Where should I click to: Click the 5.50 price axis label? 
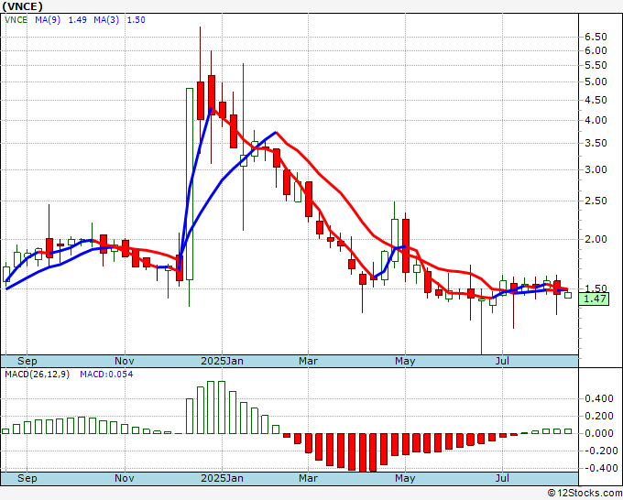pos(596,65)
